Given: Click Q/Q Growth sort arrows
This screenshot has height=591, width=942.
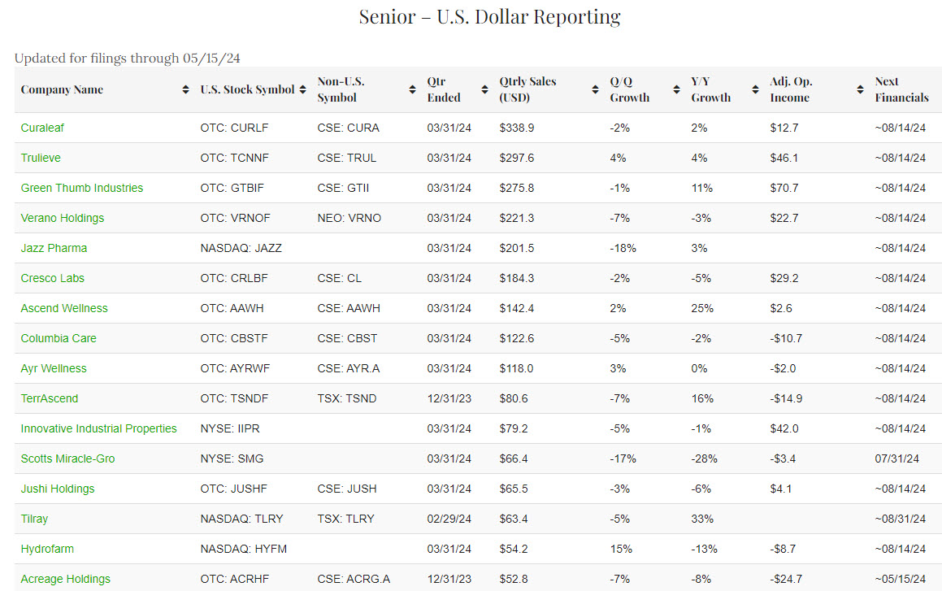Looking at the screenshot, I should 676,90.
